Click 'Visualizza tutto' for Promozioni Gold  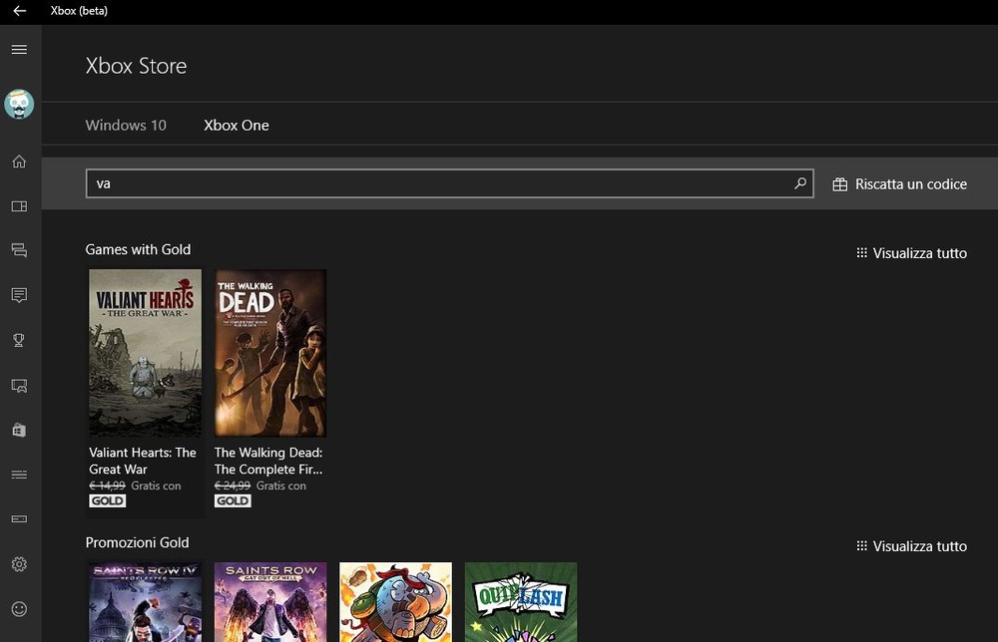click(911, 546)
